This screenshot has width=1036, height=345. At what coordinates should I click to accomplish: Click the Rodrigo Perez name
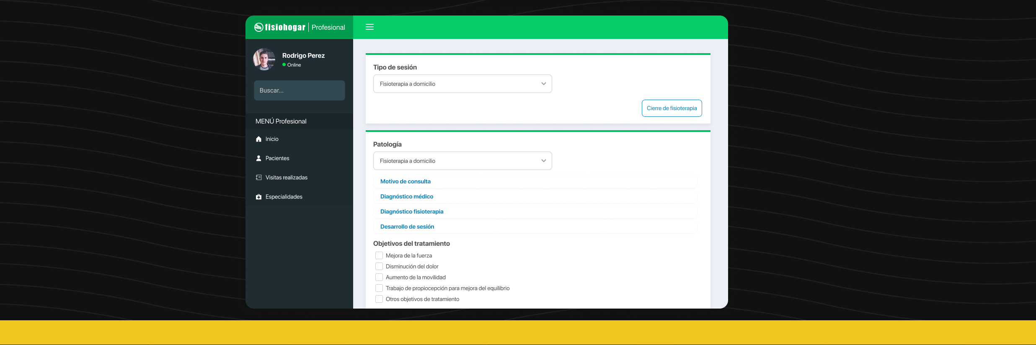coord(303,55)
